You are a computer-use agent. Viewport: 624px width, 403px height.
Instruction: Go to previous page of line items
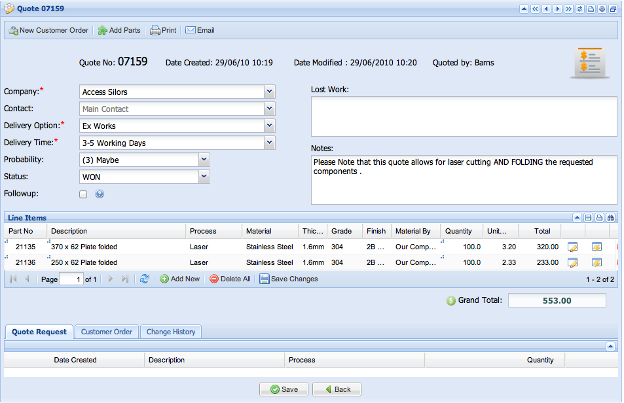pyautogui.click(x=27, y=279)
